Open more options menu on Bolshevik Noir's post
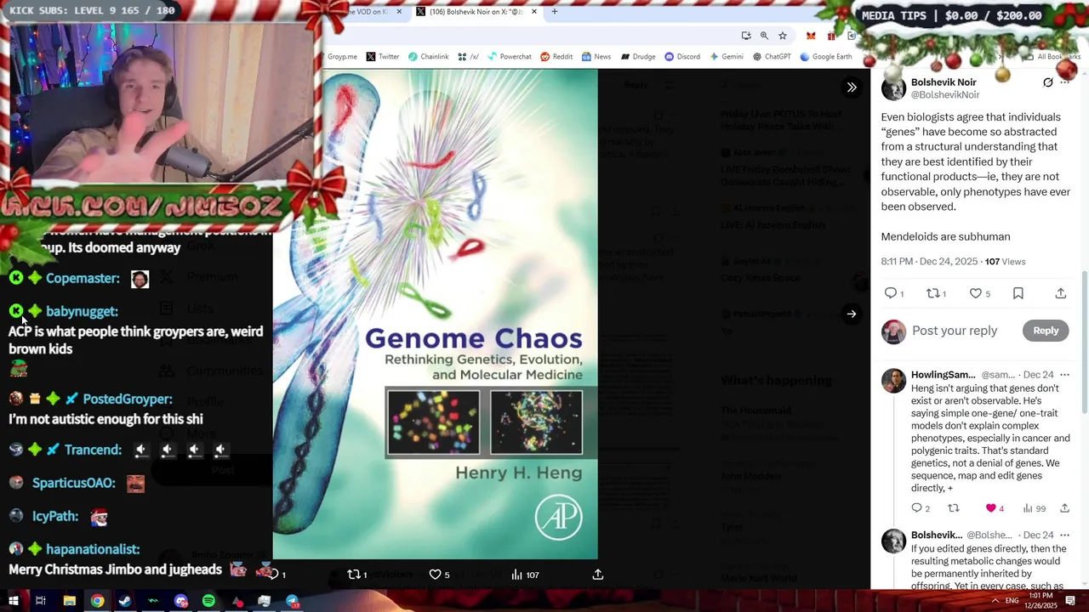The width and height of the screenshot is (1089, 612). pos(1064,82)
